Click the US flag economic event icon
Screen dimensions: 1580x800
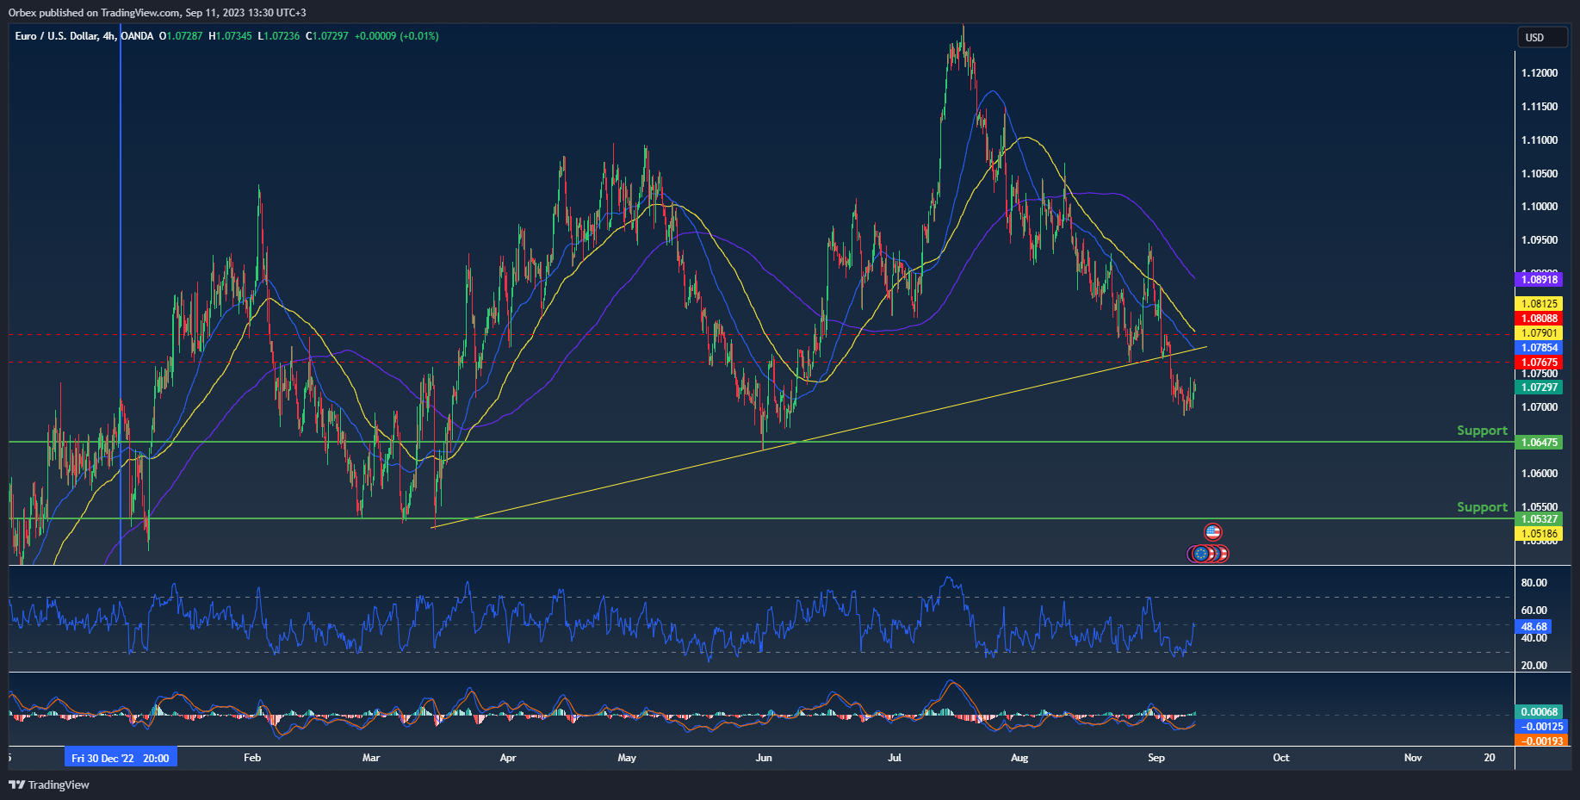(1212, 532)
